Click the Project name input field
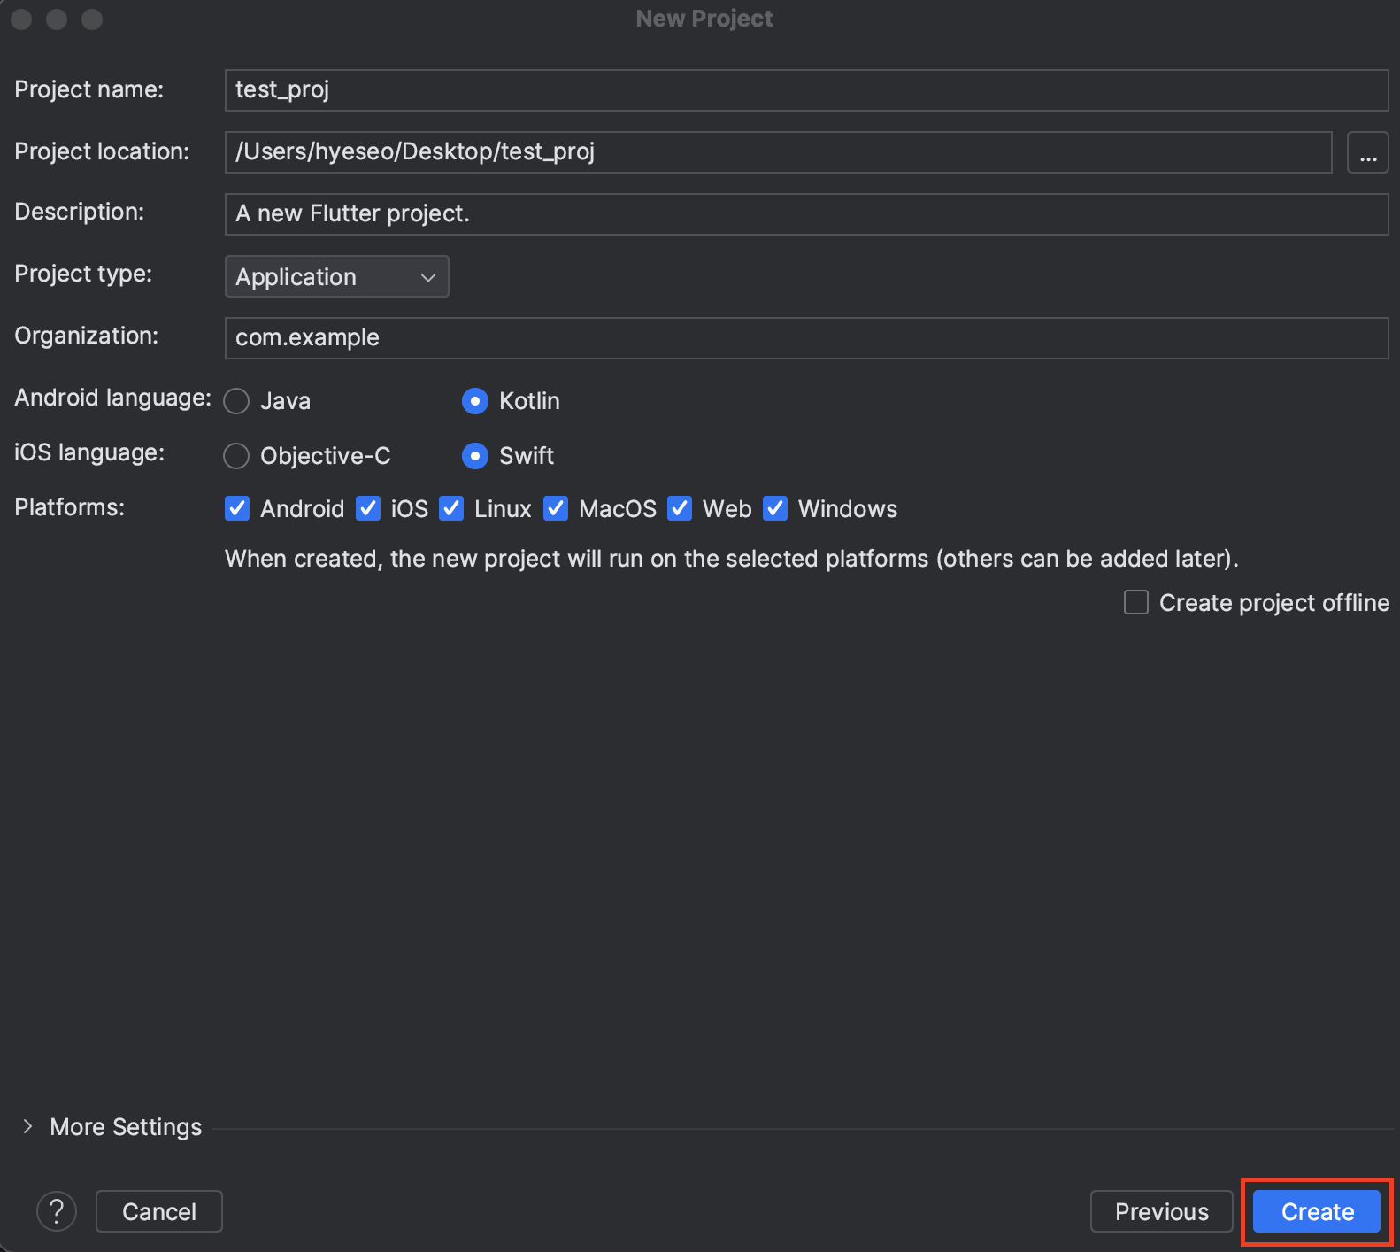Viewport: 1400px width, 1252px height. click(806, 90)
